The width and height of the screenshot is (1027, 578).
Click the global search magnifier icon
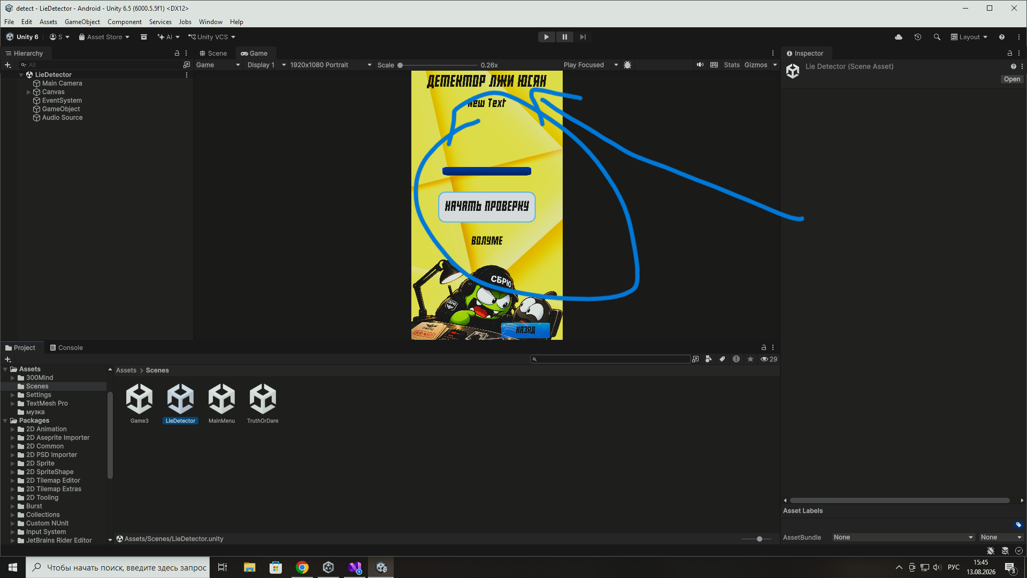[x=937, y=37]
